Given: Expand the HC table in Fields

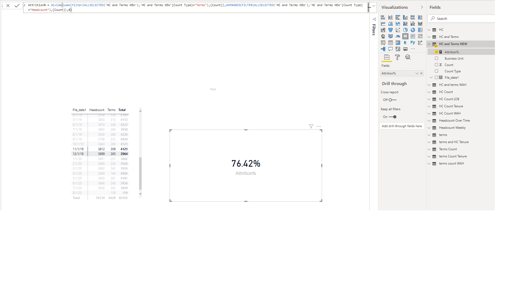Looking at the screenshot, I should tap(429, 30).
